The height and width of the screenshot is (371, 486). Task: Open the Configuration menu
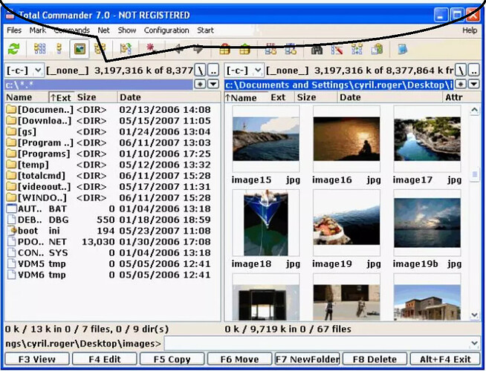coord(166,30)
